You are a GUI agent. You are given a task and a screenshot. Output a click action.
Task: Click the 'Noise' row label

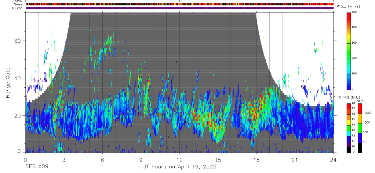coord(18,5)
